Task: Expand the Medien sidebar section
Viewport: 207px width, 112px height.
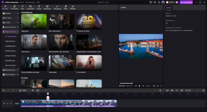Action: 11,13
